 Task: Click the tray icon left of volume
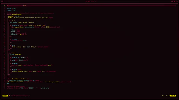(172, 1)
